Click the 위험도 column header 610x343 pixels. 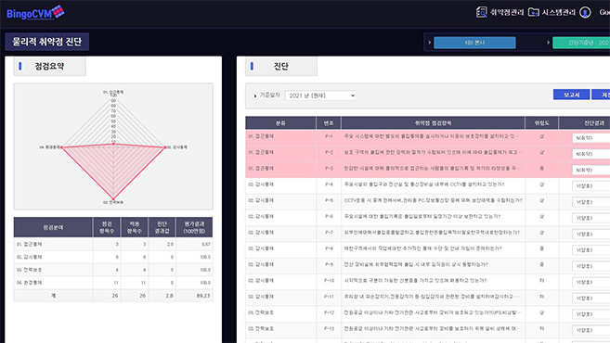click(x=541, y=122)
